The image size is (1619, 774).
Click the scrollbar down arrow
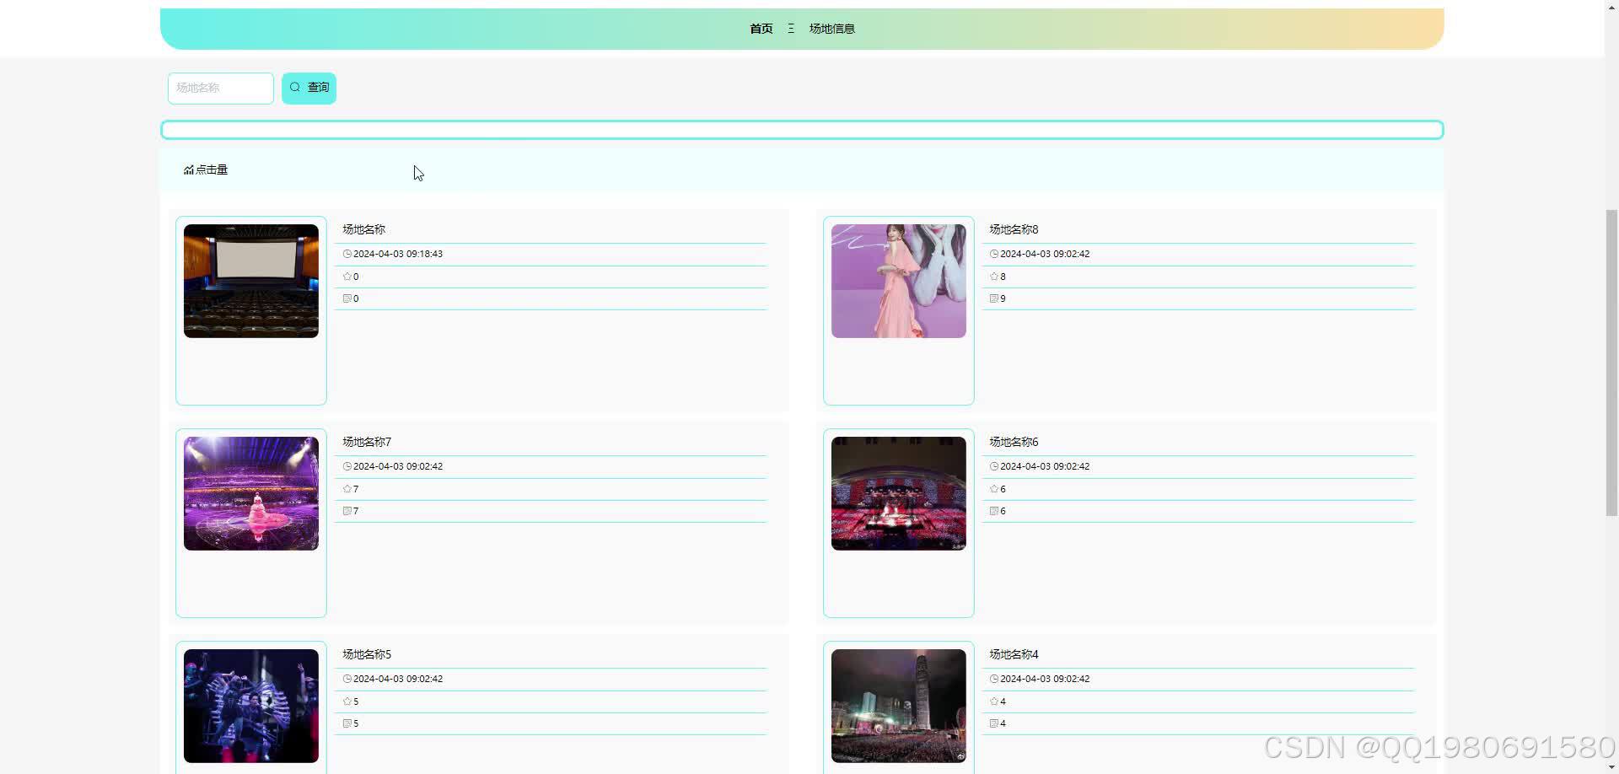coord(1611,767)
